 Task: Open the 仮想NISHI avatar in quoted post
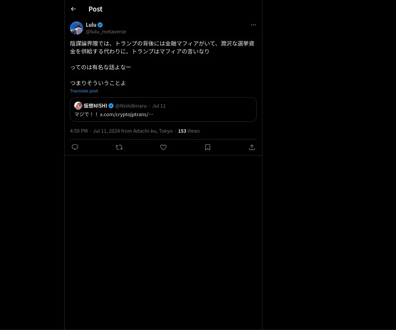(78, 106)
